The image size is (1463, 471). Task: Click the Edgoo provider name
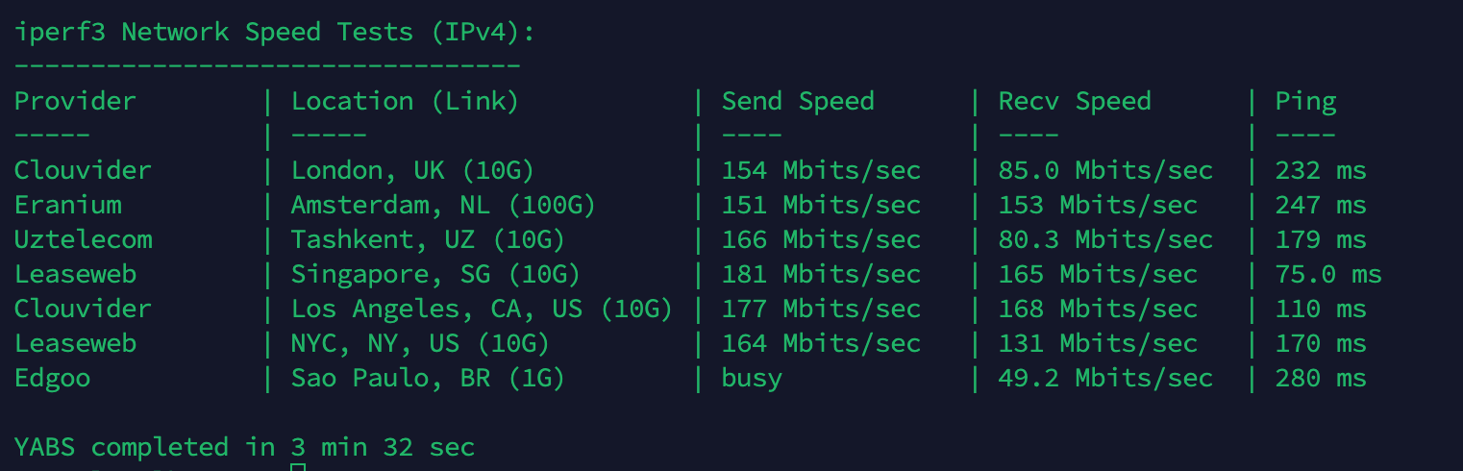[x=52, y=378]
